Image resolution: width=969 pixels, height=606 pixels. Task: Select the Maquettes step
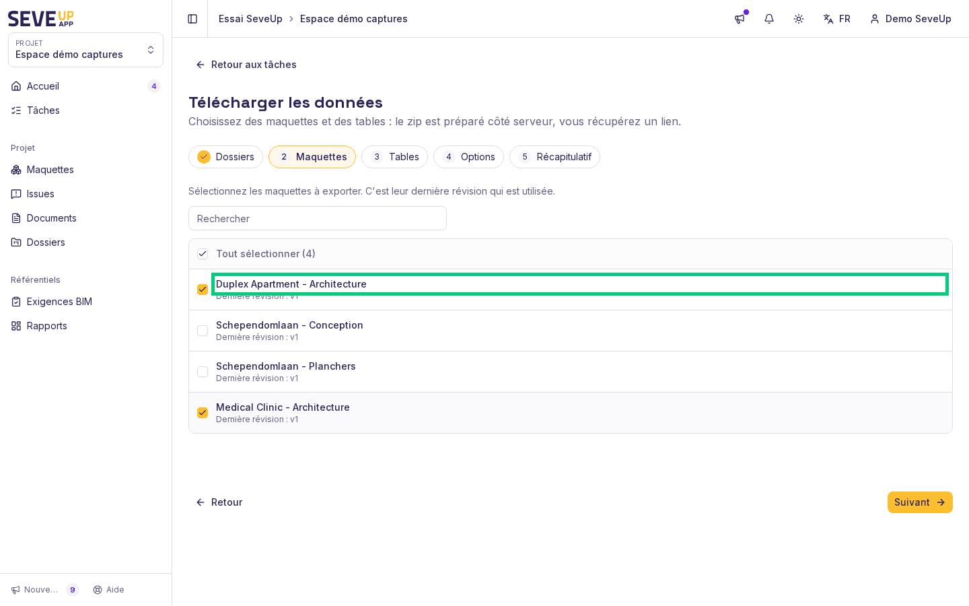point(312,157)
